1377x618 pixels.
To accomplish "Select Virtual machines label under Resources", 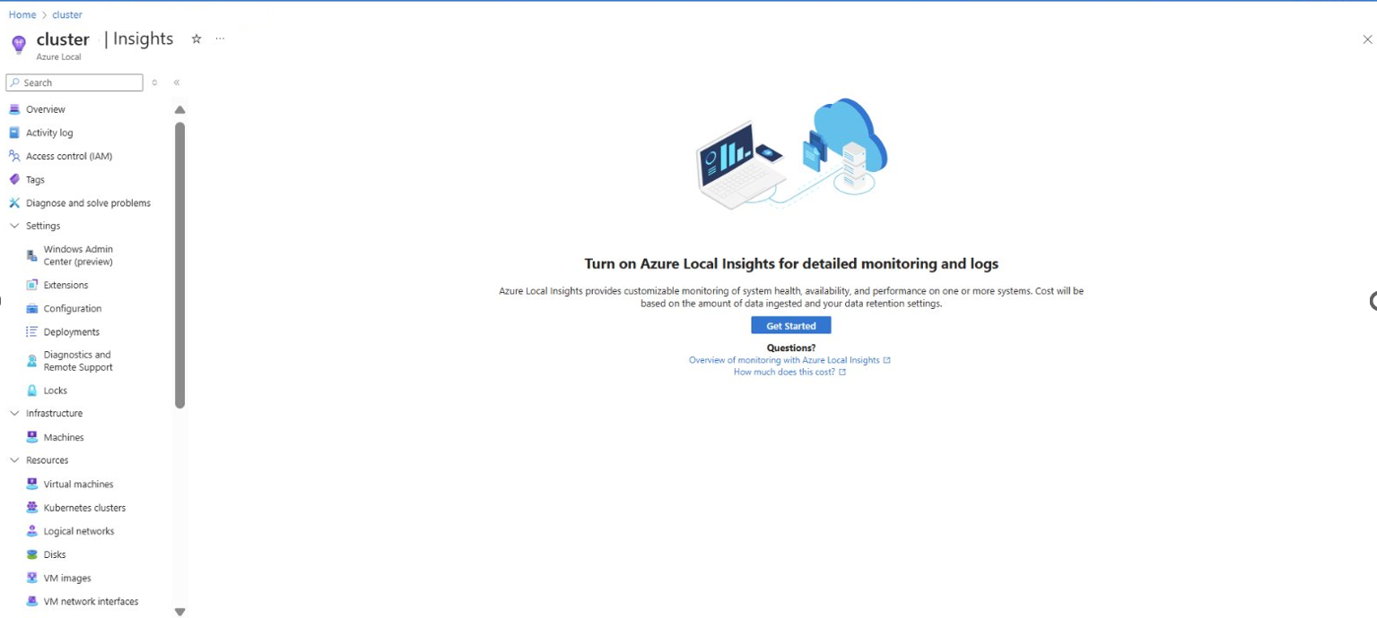I will coord(79,484).
